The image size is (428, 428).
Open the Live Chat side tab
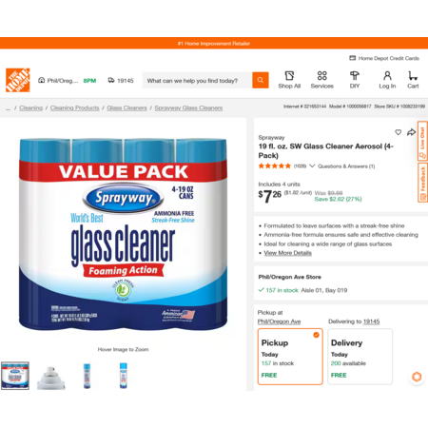[422, 141]
